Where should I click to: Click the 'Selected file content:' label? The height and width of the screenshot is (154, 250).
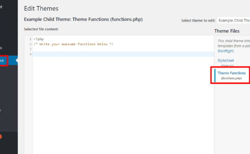(41, 29)
